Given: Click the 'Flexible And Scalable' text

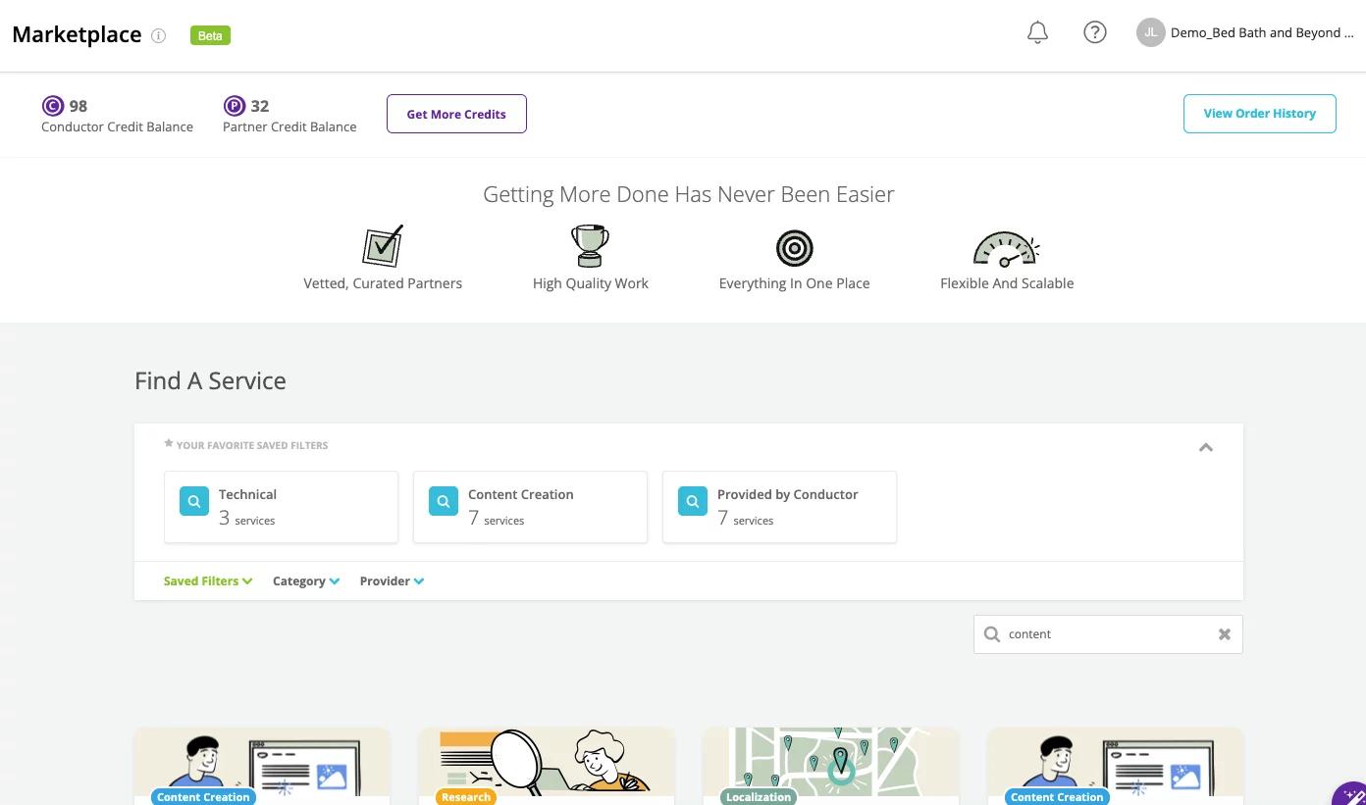Looking at the screenshot, I should coord(1007,283).
